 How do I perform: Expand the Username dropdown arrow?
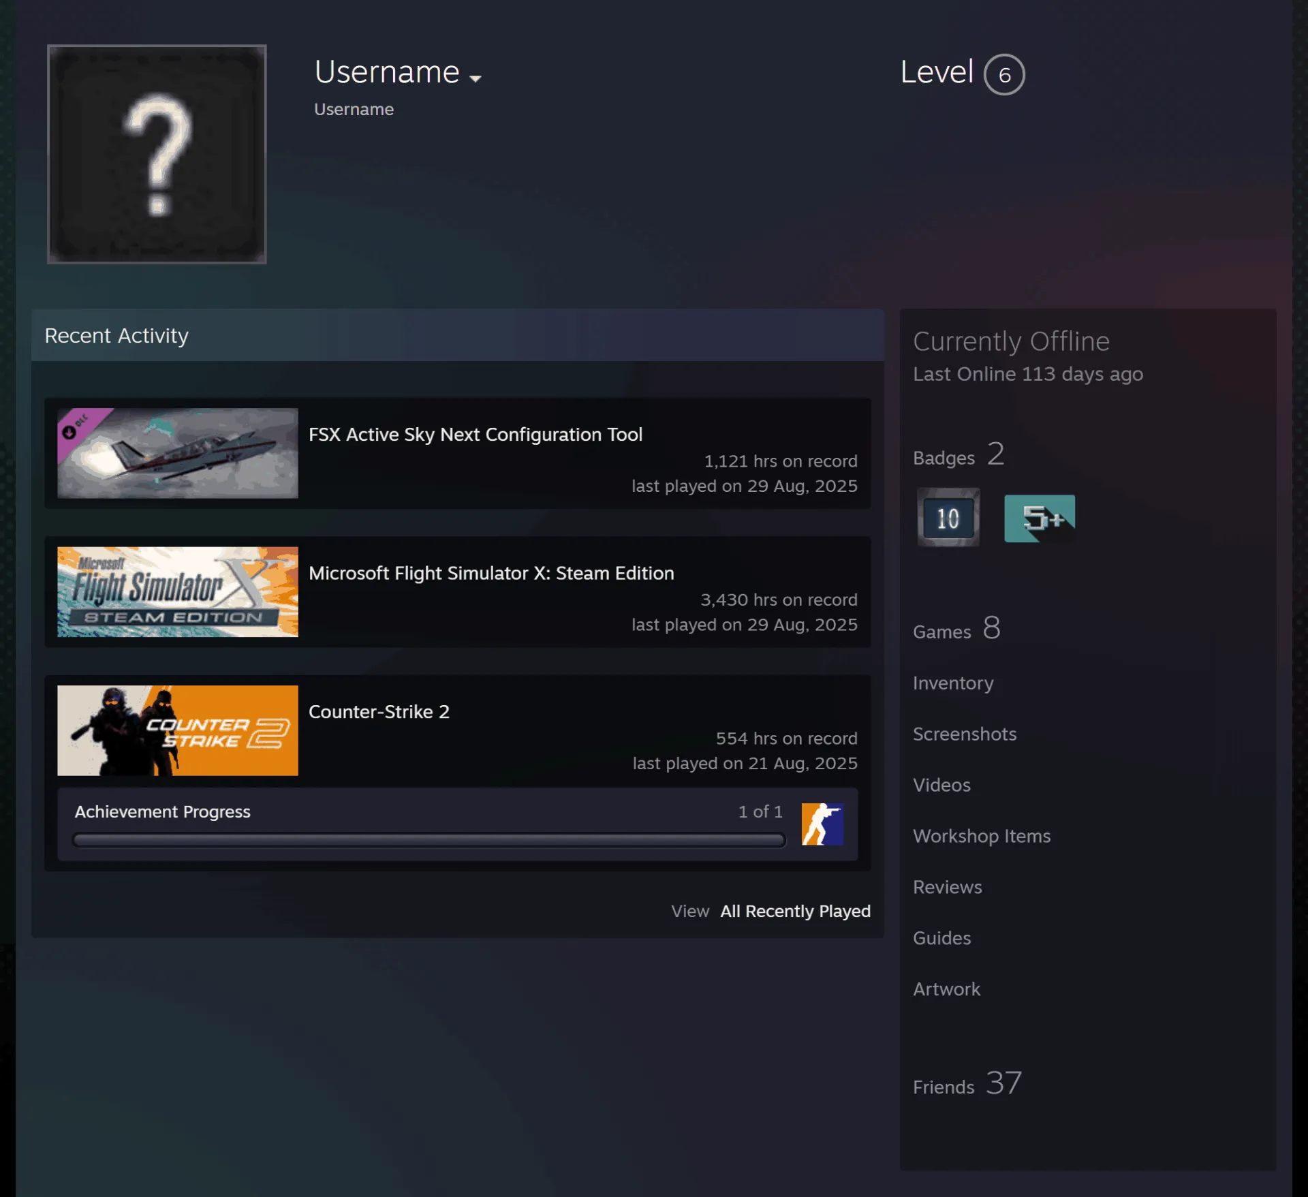[476, 78]
